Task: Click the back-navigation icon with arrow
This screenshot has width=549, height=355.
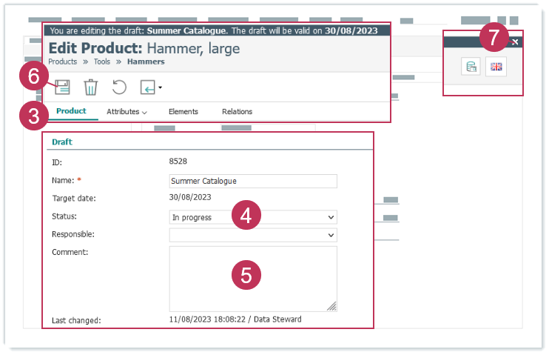Action: coord(147,87)
